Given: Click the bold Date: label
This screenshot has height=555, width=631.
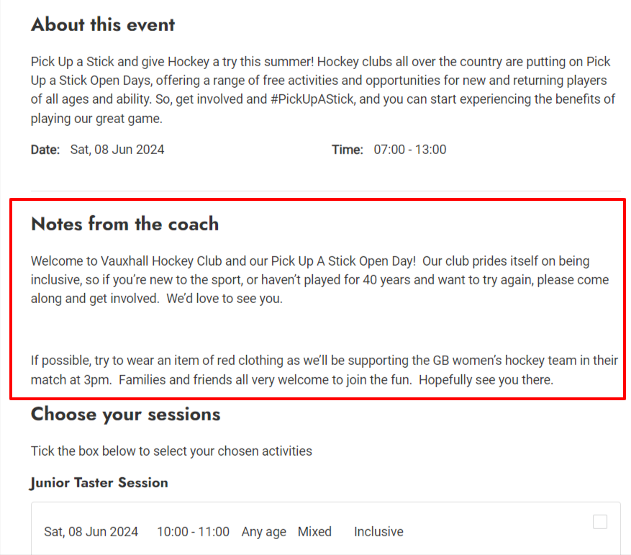Looking at the screenshot, I should (x=45, y=150).
